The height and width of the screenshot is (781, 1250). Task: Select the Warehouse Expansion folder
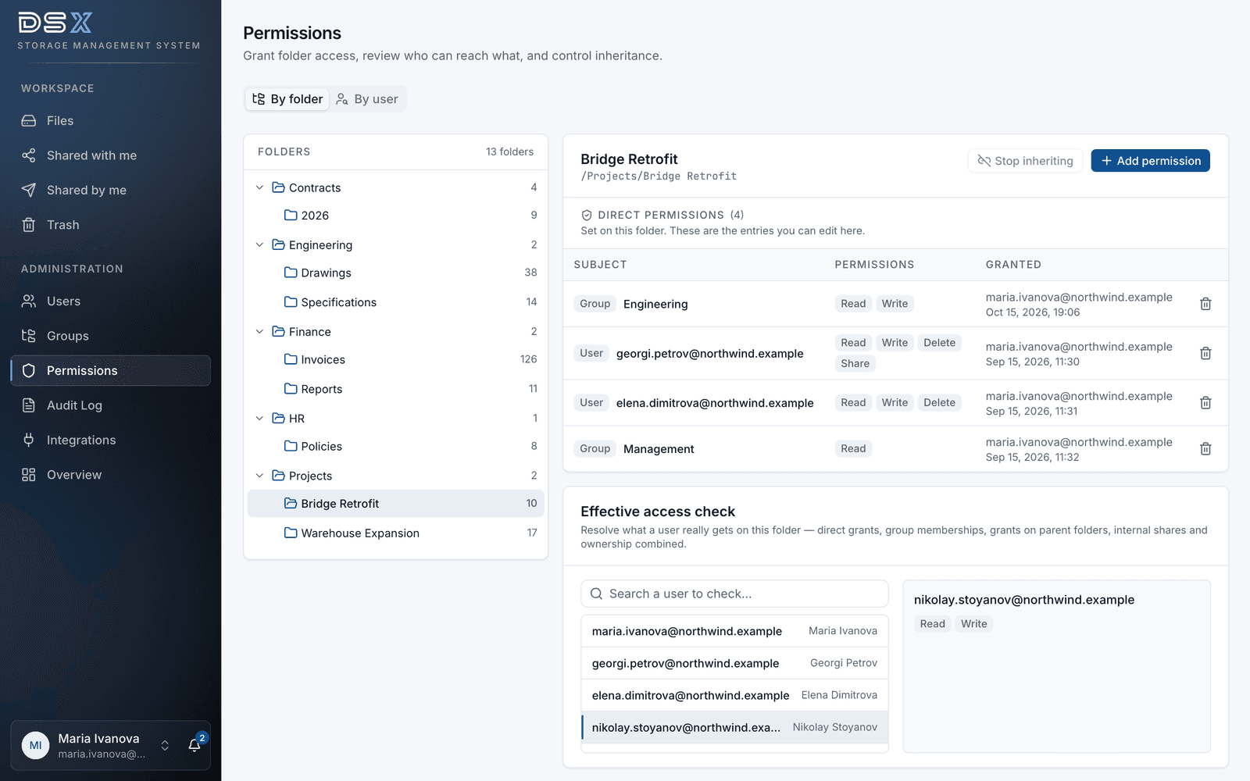click(396, 533)
